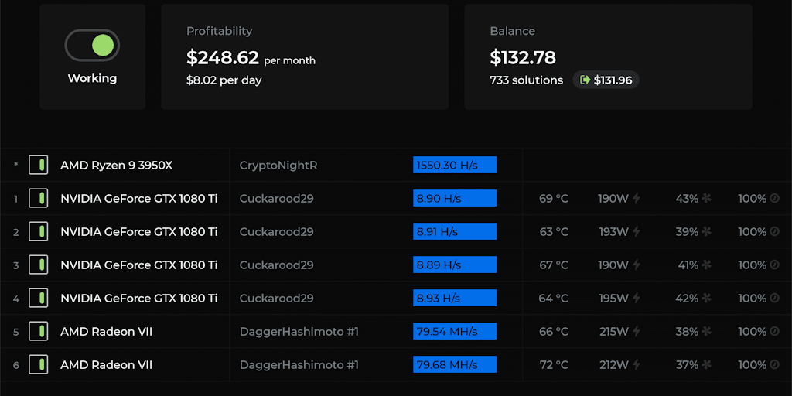Click the load gauge icon in row 2

click(774, 232)
